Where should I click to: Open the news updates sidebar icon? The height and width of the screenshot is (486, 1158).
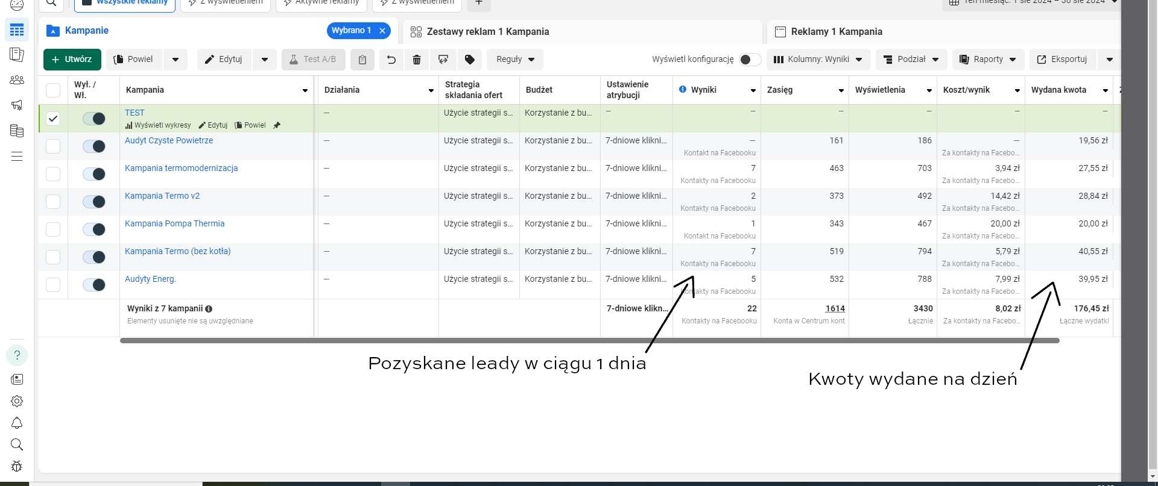17,379
